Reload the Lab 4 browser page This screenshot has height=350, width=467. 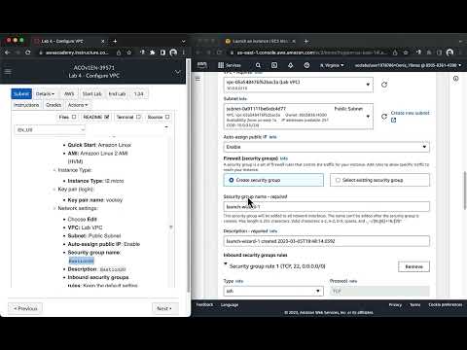[28, 52]
